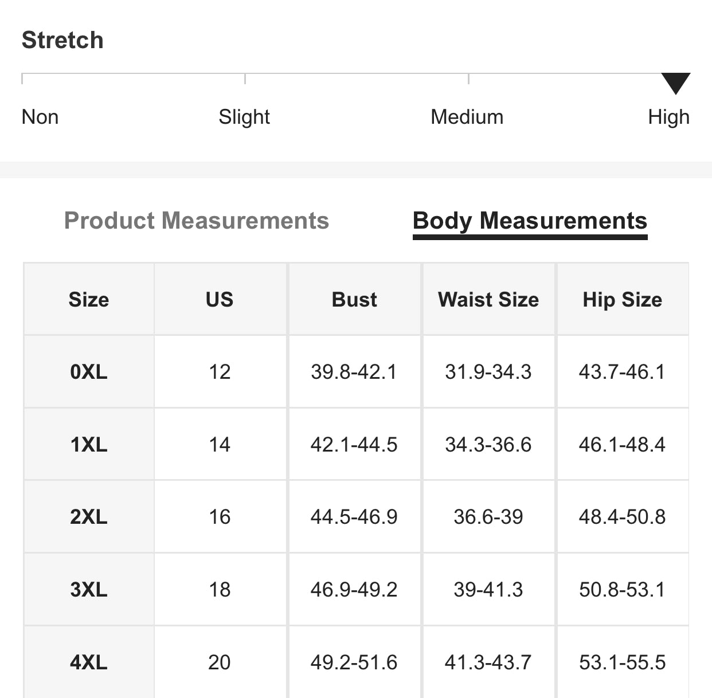Select the Body Measurements tab
This screenshot has height=698, width=712.
[x=530, y=221]
